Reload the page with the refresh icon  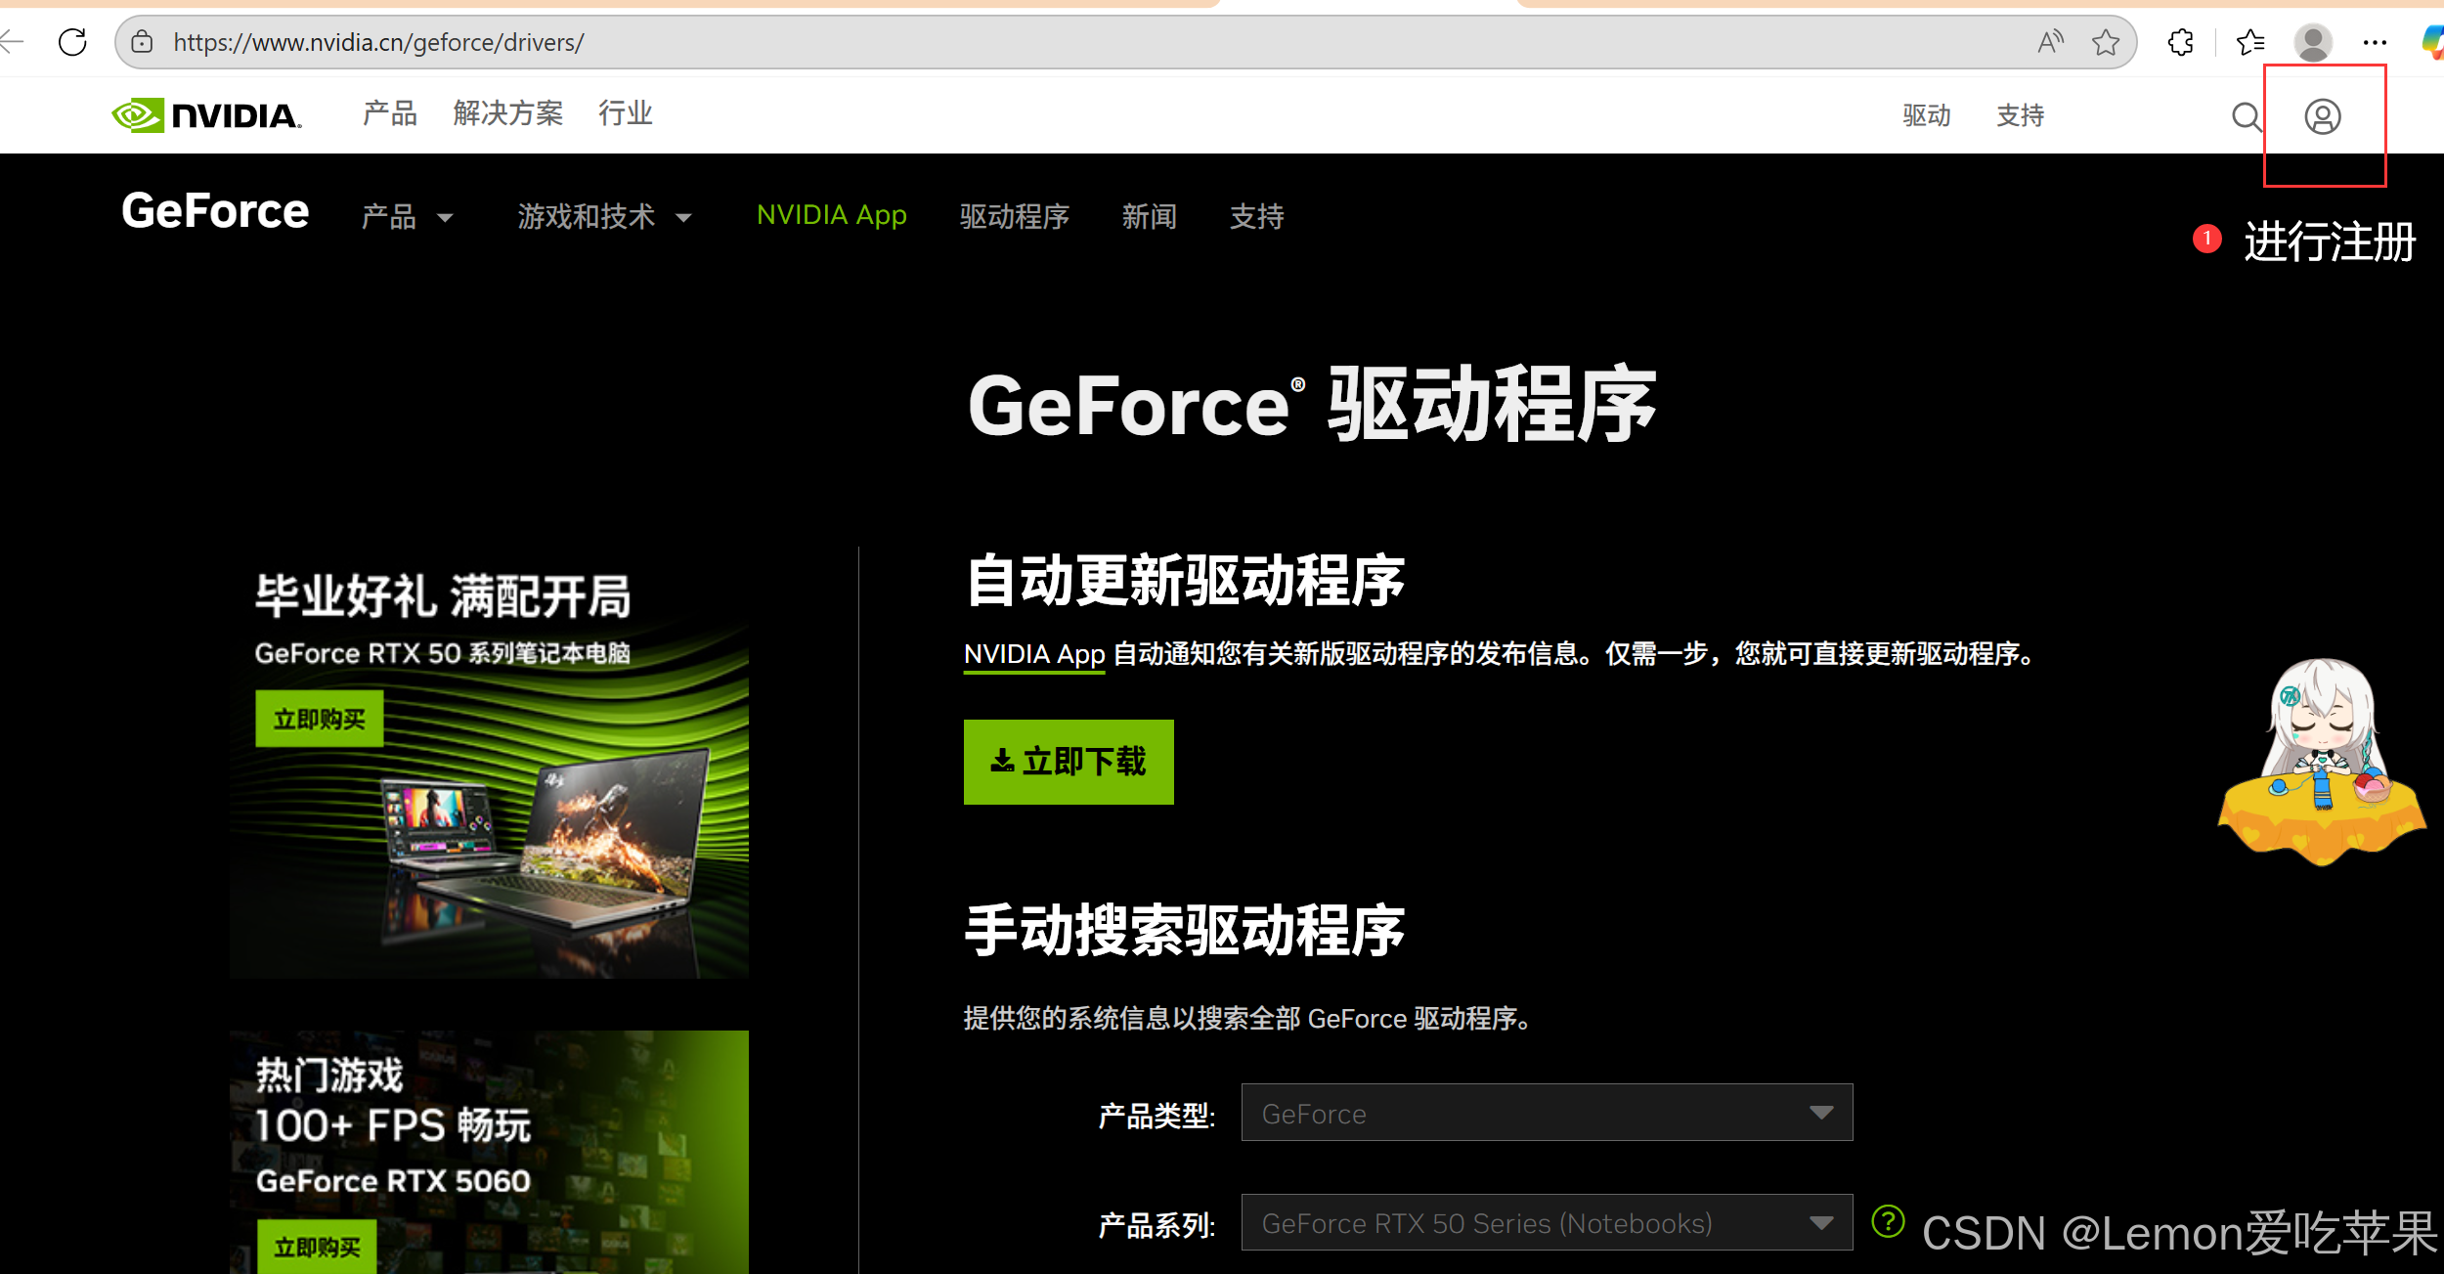tap(72, 42)
